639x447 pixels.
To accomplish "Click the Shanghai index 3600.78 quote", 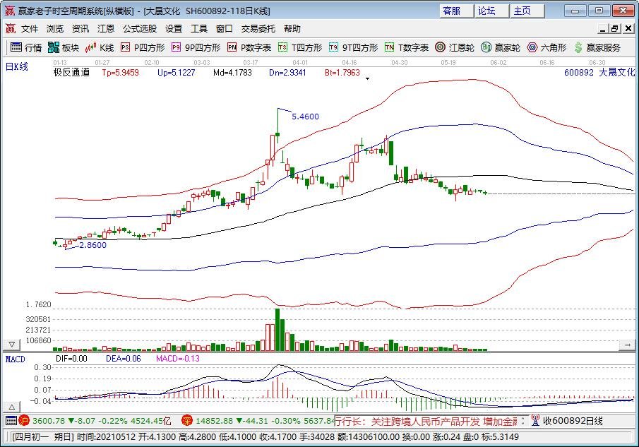I will (x=102, y=420).
